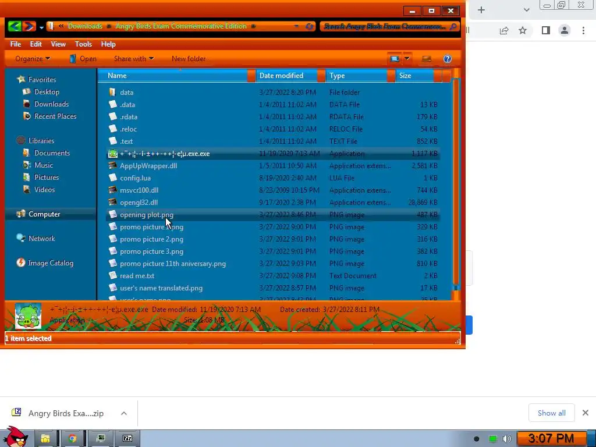Click the promo picture 2.png icon
The width and height of the screenshot is (596, 447).
112,239
